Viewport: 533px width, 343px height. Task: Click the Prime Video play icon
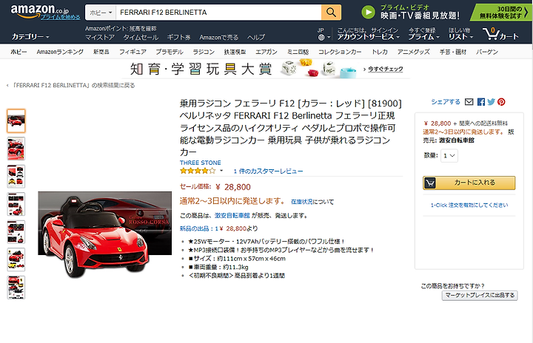[368, 13]
